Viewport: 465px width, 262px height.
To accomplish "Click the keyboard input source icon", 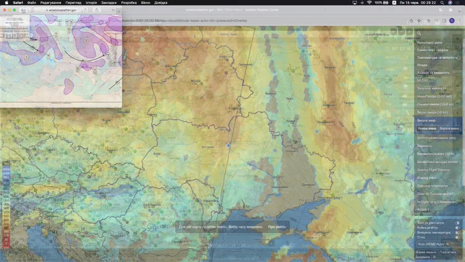I will (x=394, y=3).
